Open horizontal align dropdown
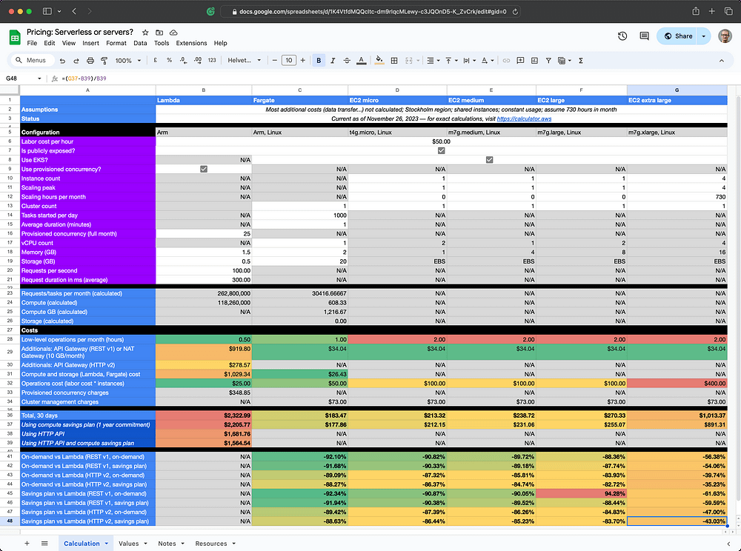The height and width of the screenshot is (551, 741). tap(433, 61)
